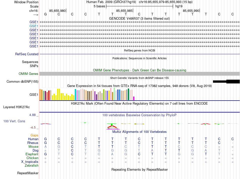
Task: Click the gray OMIM Genes bar
Action: pos(140,74)
